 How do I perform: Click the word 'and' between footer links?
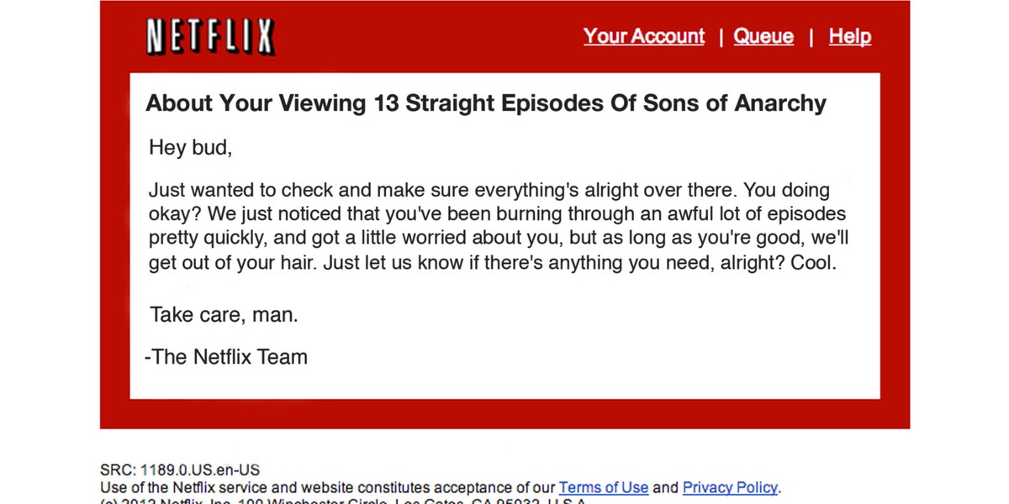(665, 487)
